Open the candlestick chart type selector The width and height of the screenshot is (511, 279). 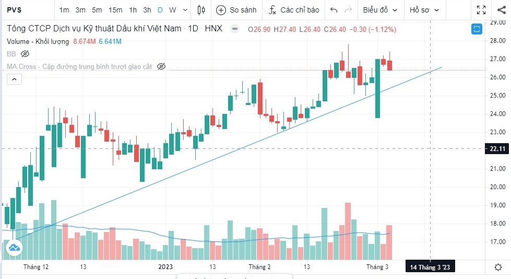click(201, 10)
